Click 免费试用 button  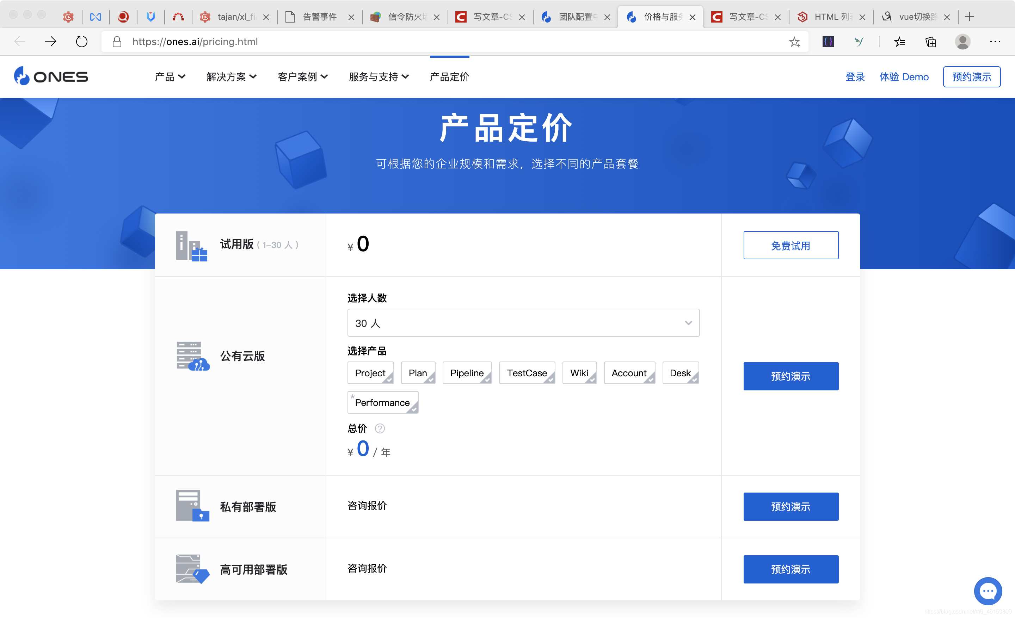coord(791,245)
